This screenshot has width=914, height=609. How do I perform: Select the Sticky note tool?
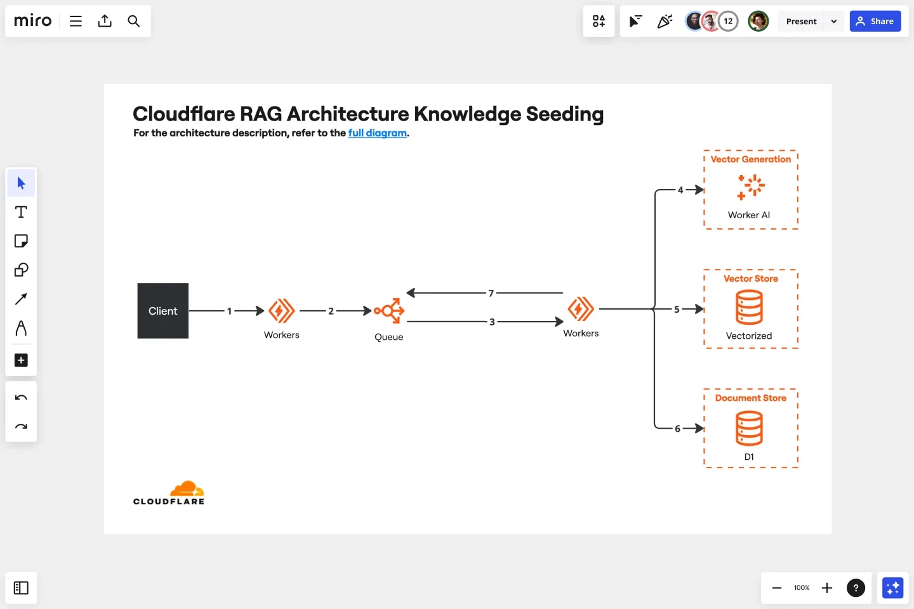pos(21,241)
